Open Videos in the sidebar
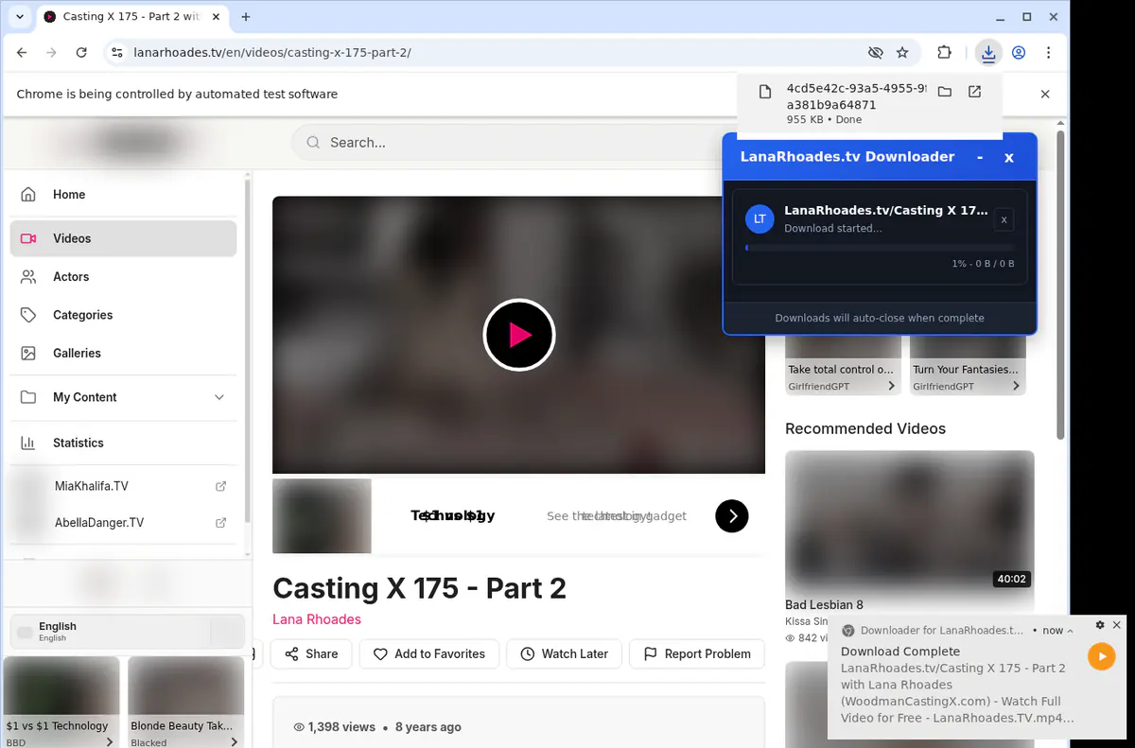 123,238
